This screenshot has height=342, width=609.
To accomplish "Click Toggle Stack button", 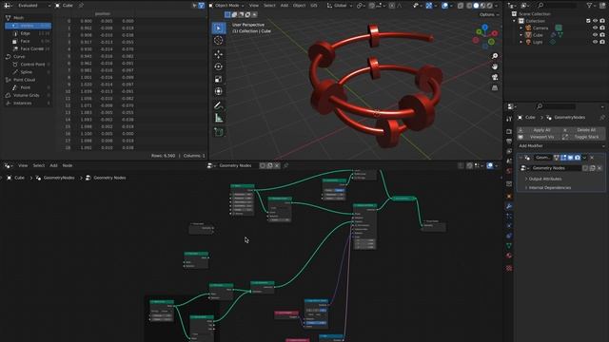I will point(583,137).
